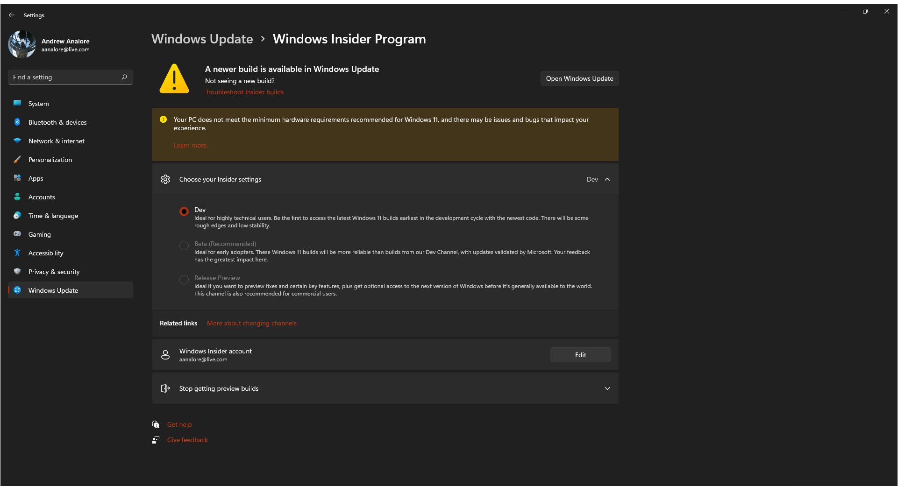Viewport: 898px width, 486px height.
Task: Click the Not seeing a new build? text
Action: click(x=240, y=81)
